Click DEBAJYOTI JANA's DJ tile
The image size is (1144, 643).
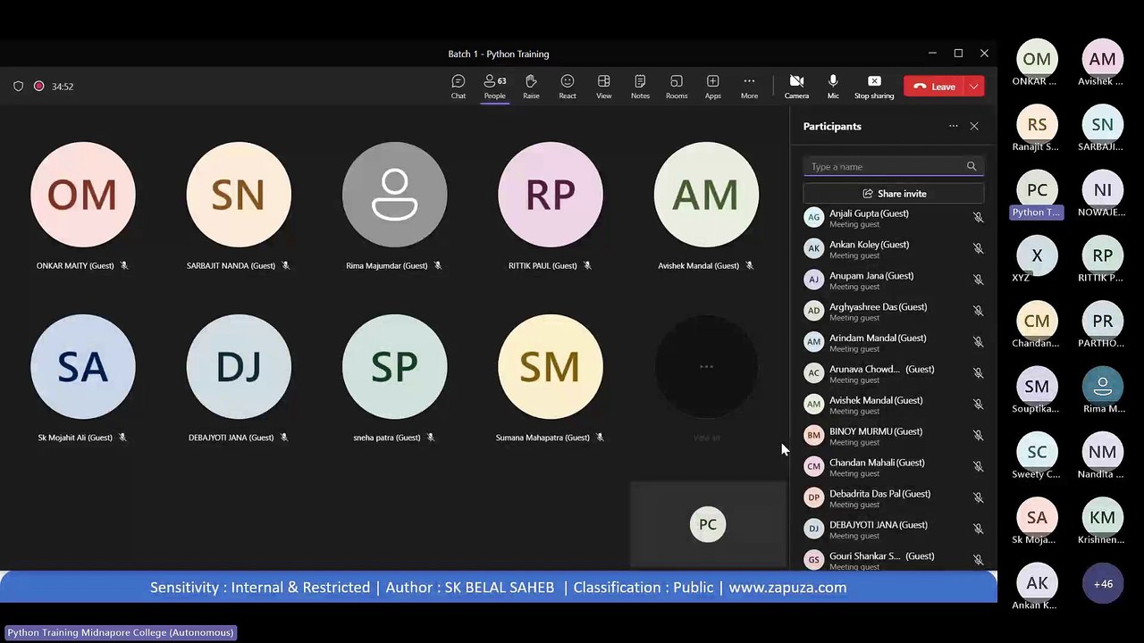click(239, 367)
